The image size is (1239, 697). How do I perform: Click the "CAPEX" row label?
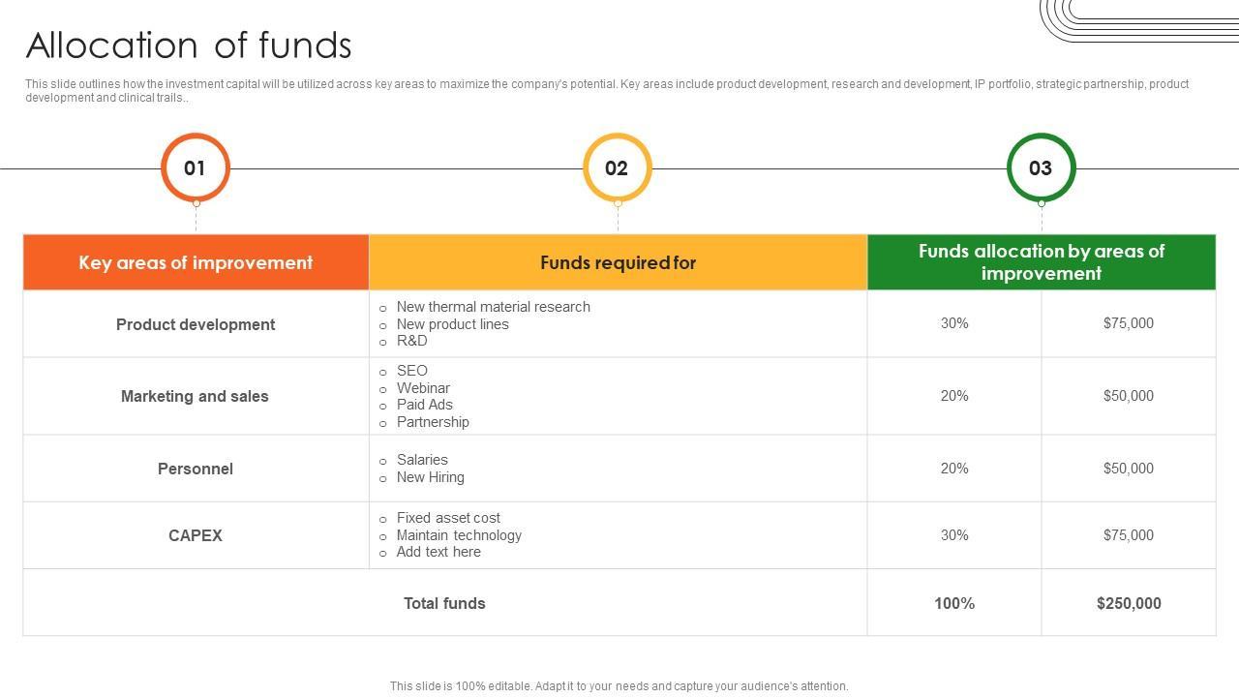click(196, 535)
